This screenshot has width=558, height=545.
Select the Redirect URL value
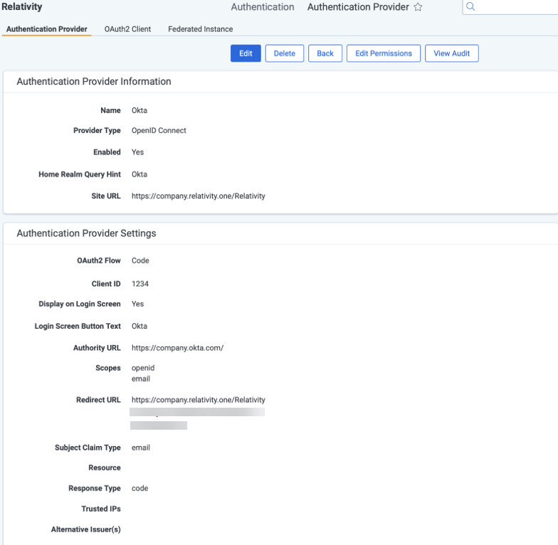(x=198, y=400)
